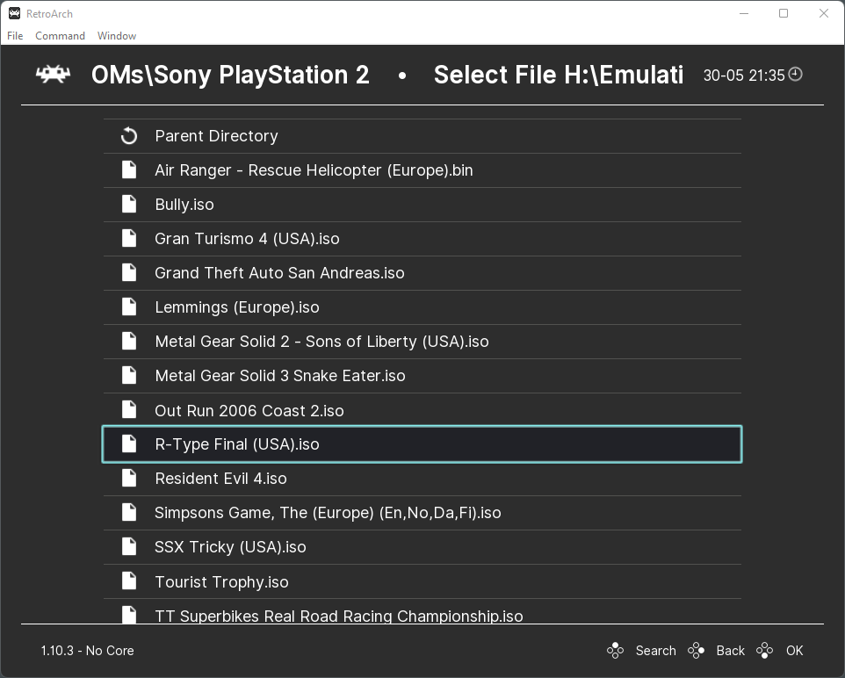Viewport: 845px width, 678px height.
Task: Choose Grand Theft Auto San Andreas.iso
Action: (422, 273)
